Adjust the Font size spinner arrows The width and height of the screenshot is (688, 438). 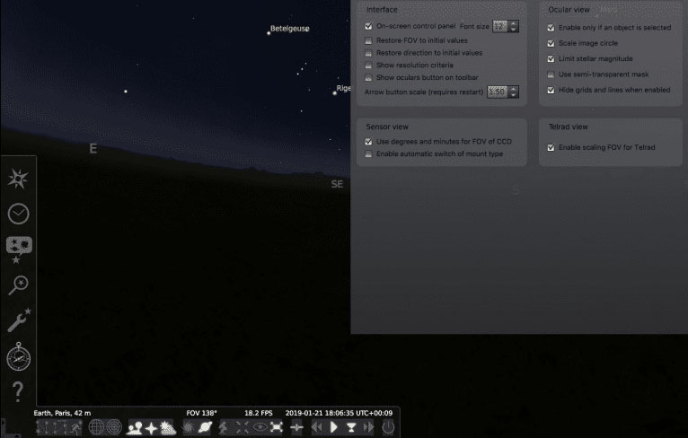[x=514, y=27]
